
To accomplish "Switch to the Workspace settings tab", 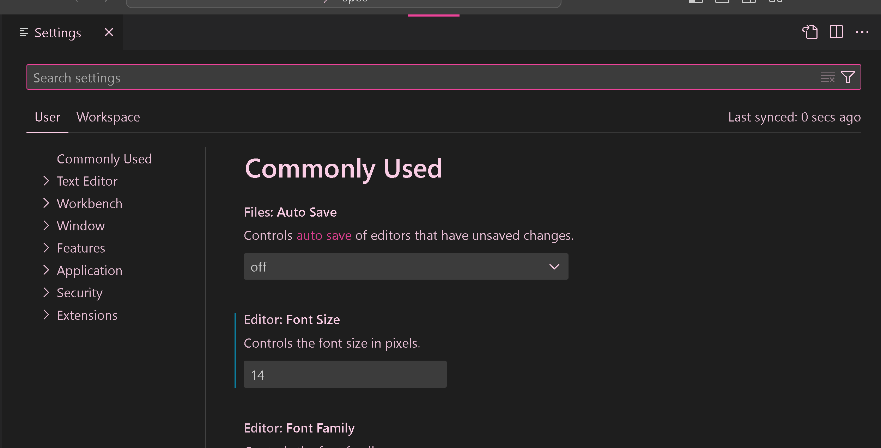I will coord(108,117).
